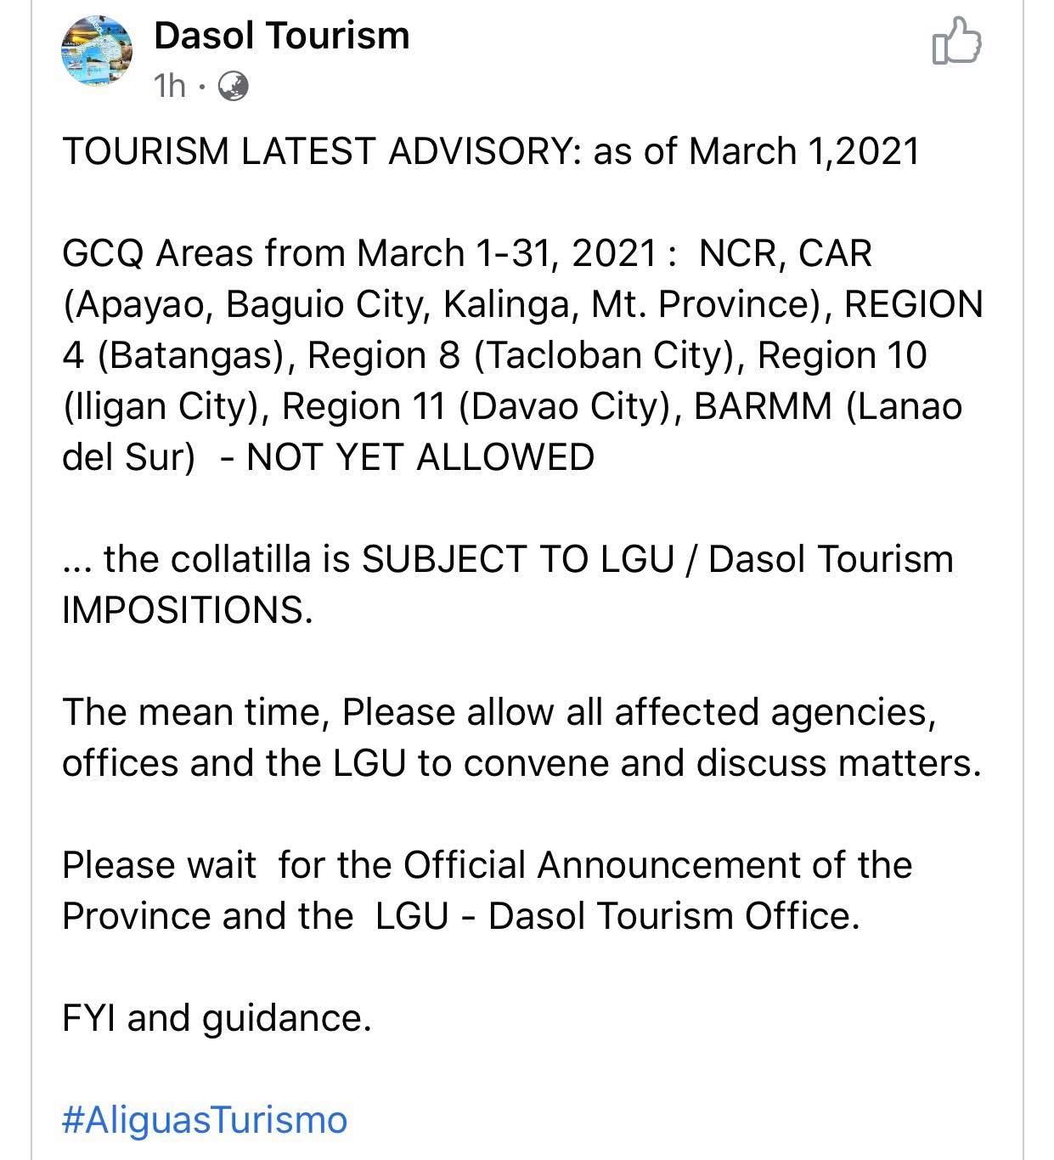This screenshot has width=1054, height=1160.
Task: Click the 'SUBJECT TO LGU' text
Action: [x=518, y=559]
